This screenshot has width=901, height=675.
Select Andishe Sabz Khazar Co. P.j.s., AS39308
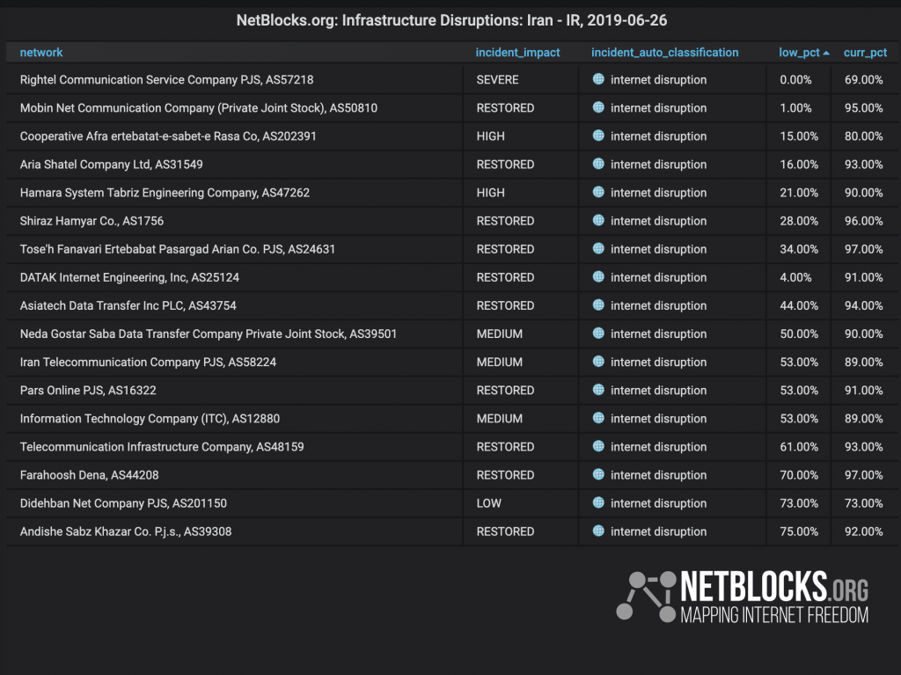click(126, 532)
